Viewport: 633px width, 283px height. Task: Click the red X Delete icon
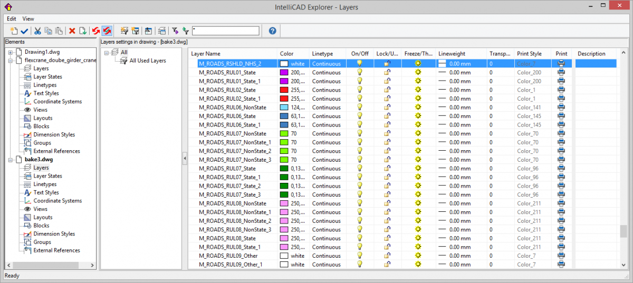[x=72, y=31]
